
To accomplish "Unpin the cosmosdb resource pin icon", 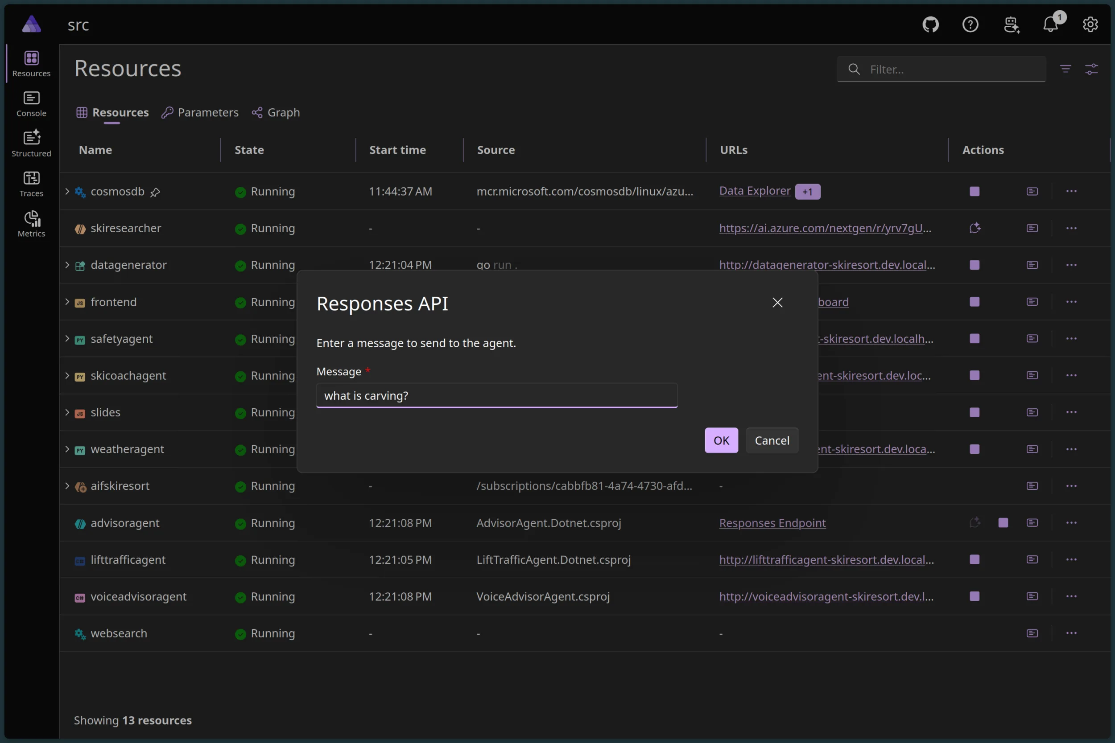I will click(155, 192).
